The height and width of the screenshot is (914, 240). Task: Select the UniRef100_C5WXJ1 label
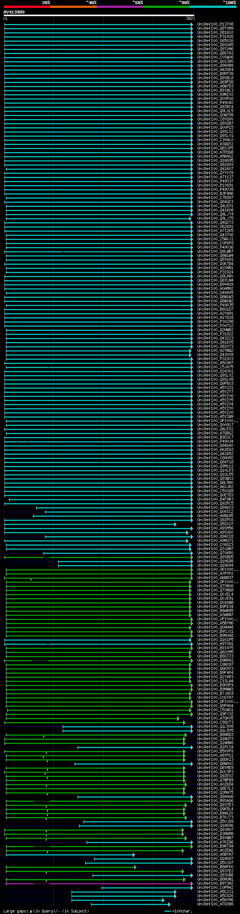[215, 239]
